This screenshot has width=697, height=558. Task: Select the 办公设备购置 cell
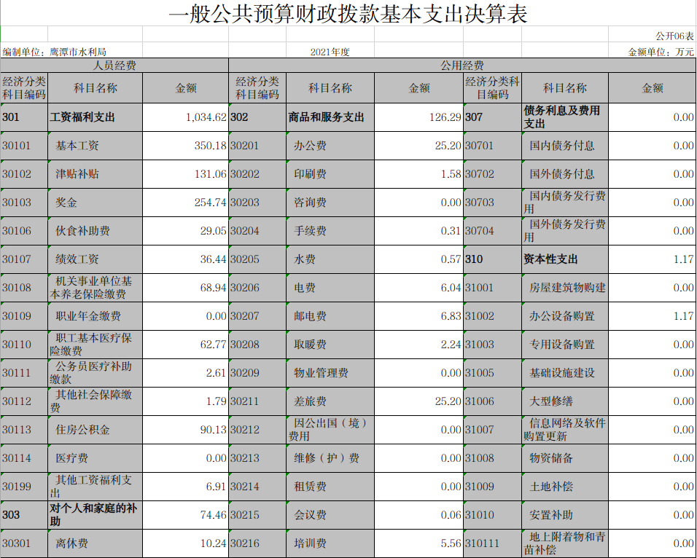[565, 316]
